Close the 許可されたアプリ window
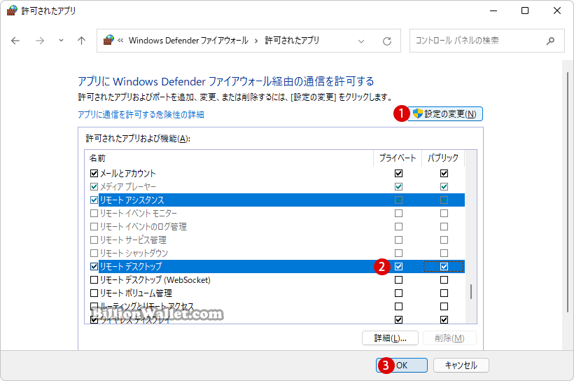This screenshot has width=574, height=381. click(556, 11)
